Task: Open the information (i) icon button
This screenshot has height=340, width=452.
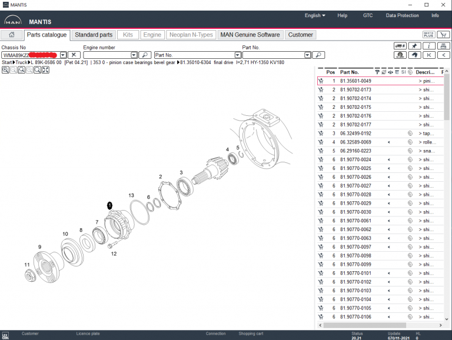Action: [x=429, y=46]
